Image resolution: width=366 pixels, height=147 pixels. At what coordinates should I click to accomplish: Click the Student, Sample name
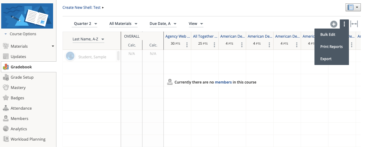tap(92, 57)
